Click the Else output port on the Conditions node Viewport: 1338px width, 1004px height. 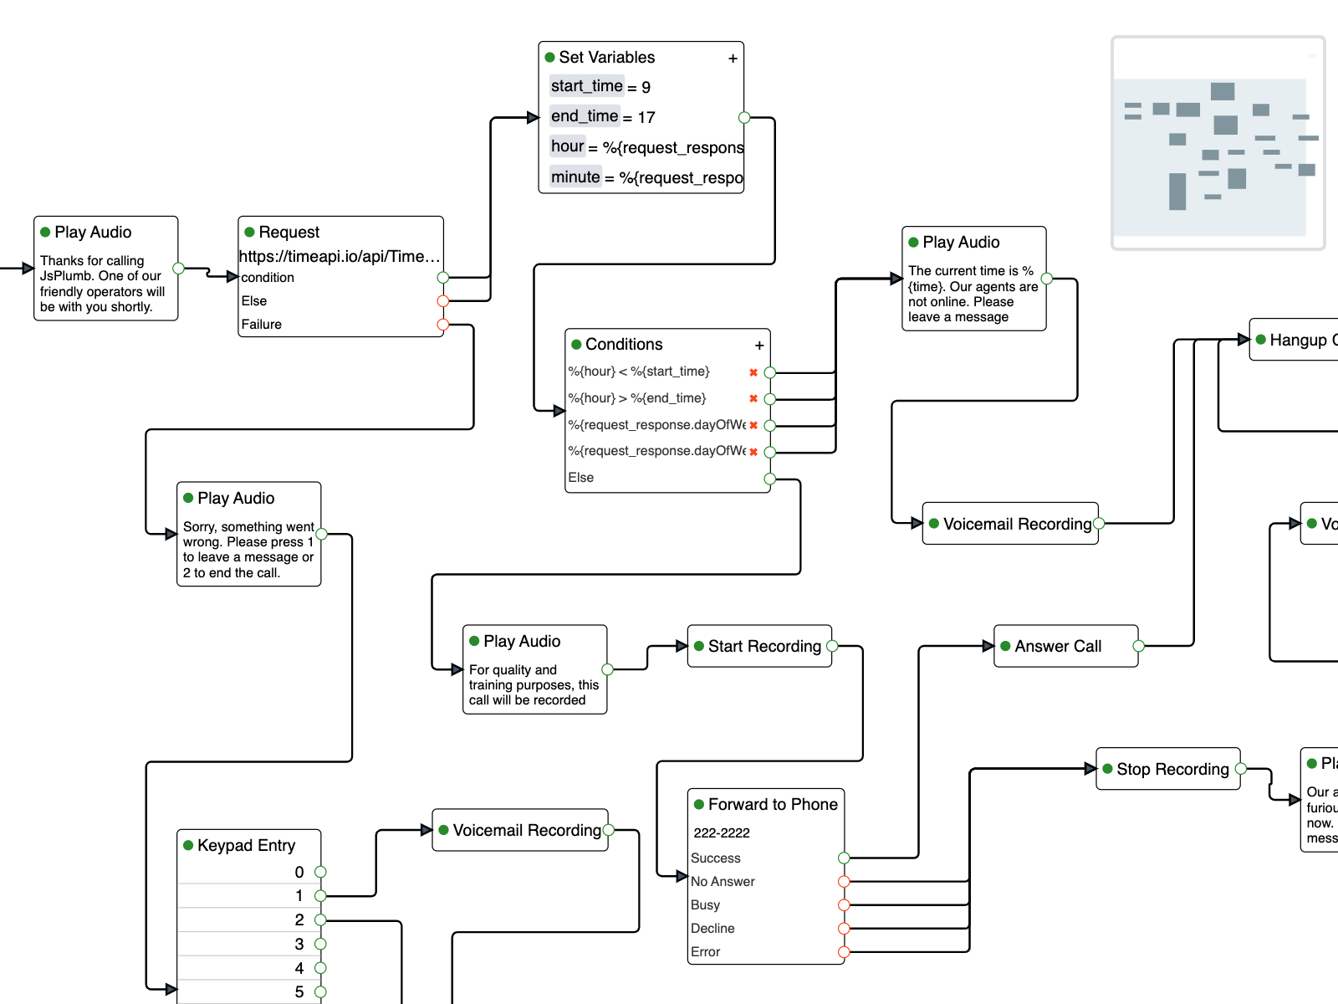(x=770, y=478)
